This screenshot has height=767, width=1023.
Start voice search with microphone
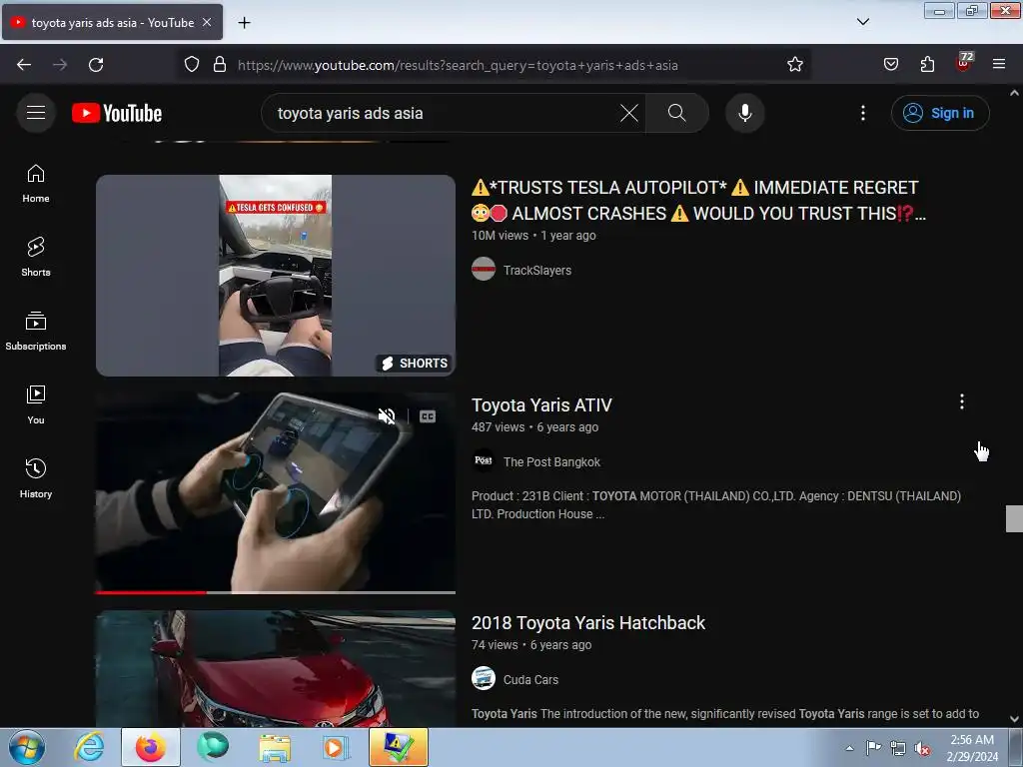[x=744, y=113]
